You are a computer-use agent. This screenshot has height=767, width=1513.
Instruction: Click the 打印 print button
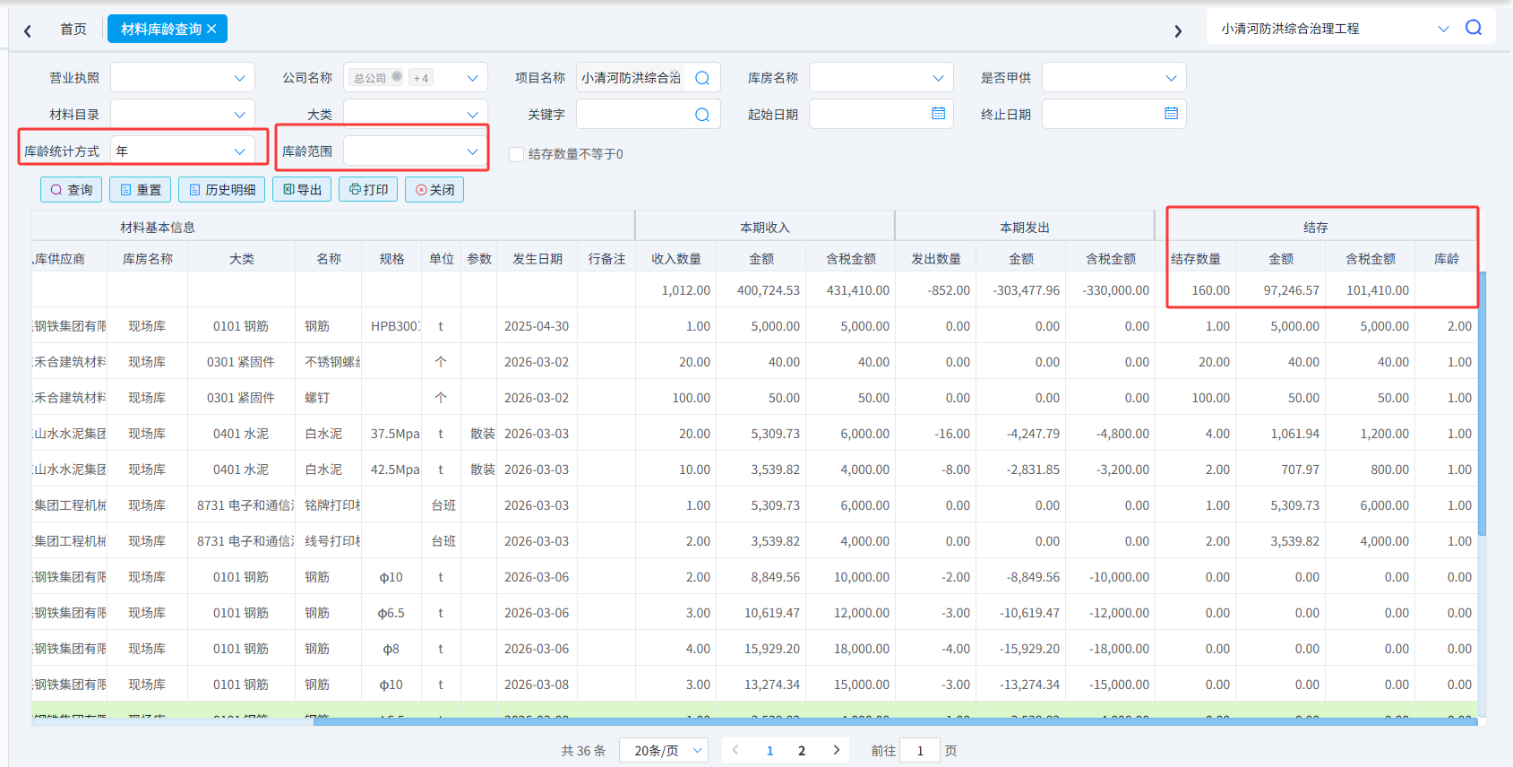pyautogui.click(x=368, y=189)
